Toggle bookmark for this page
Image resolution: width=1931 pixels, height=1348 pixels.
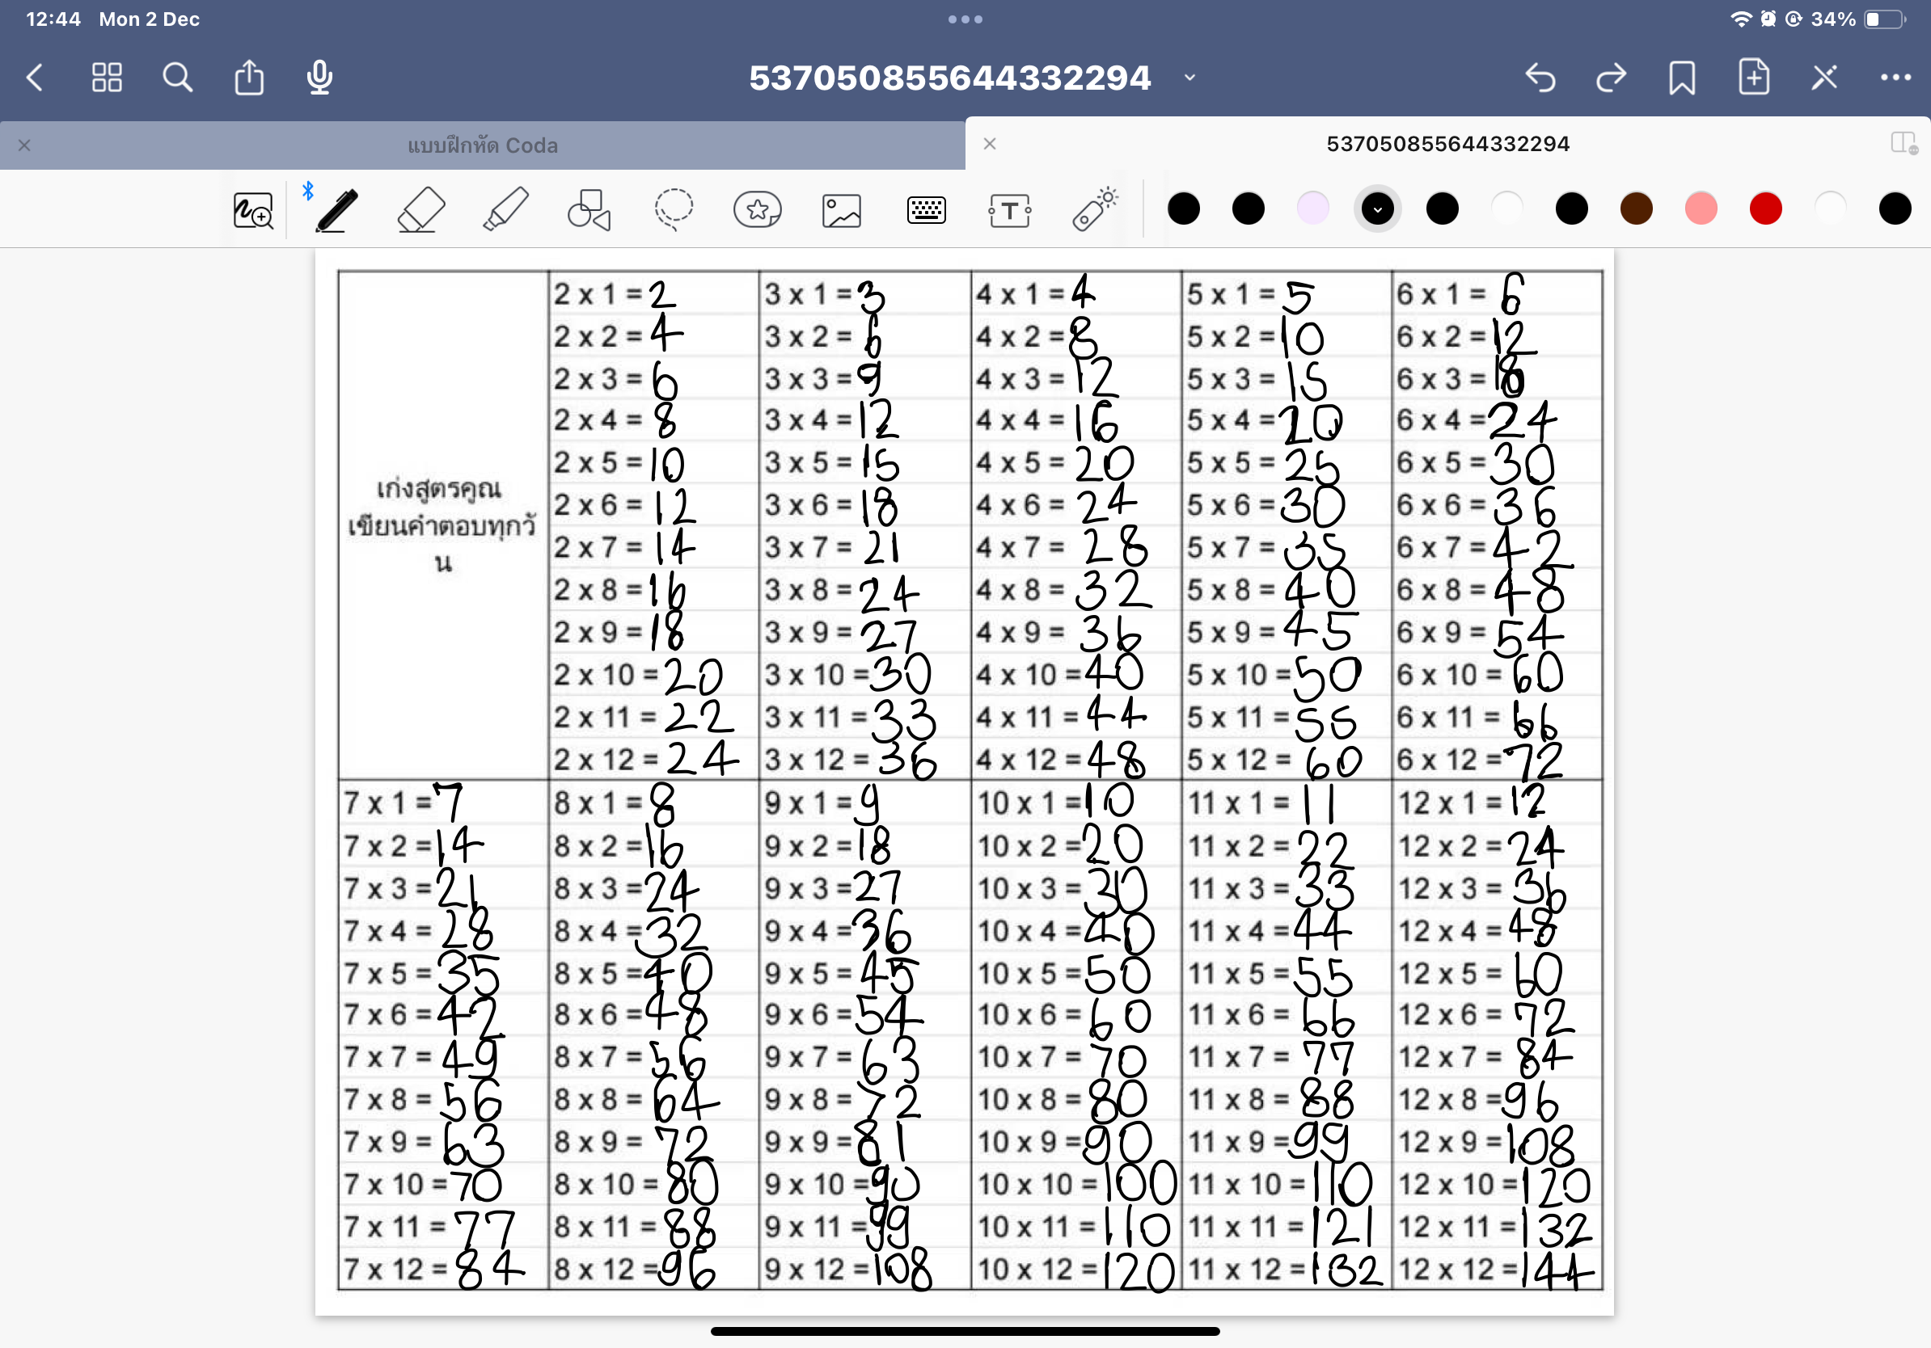[x=1681, y=78]
